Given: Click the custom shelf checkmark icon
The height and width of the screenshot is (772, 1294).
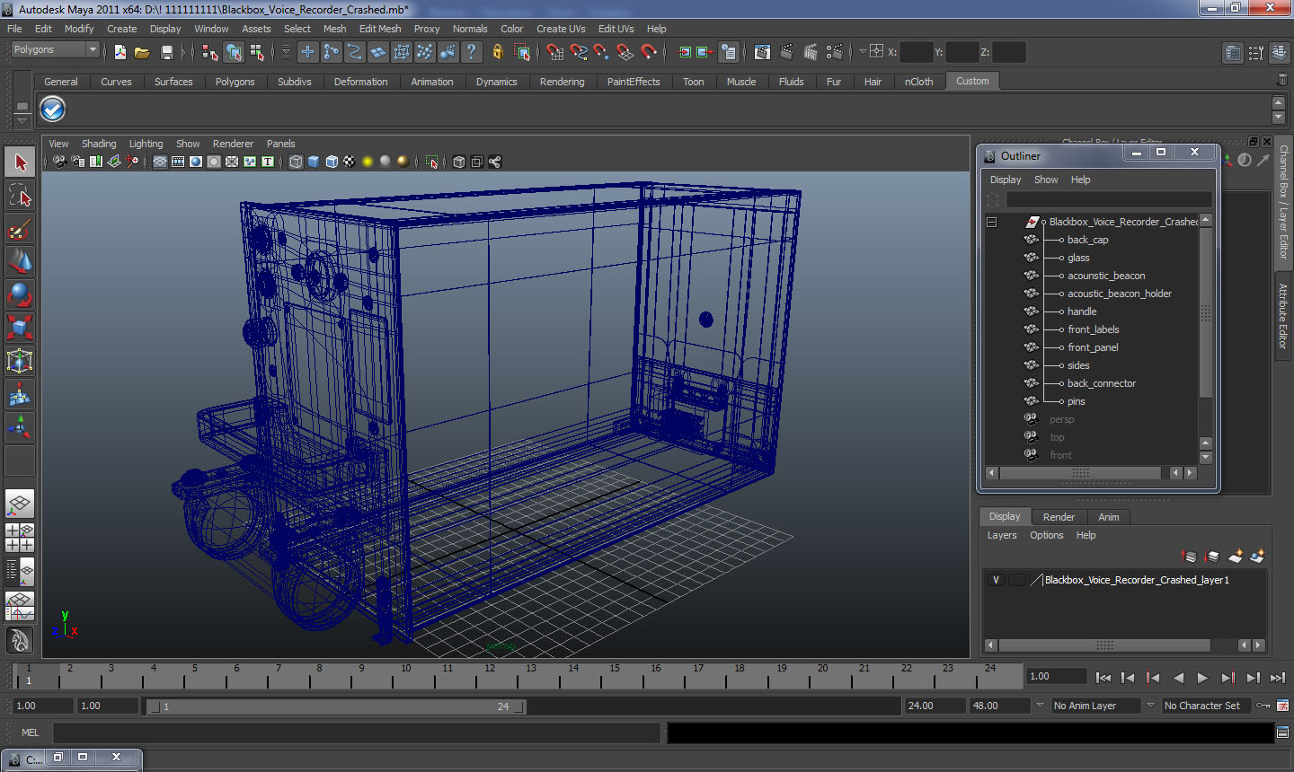Looking at the screenshot, I should tap(53, 110).
